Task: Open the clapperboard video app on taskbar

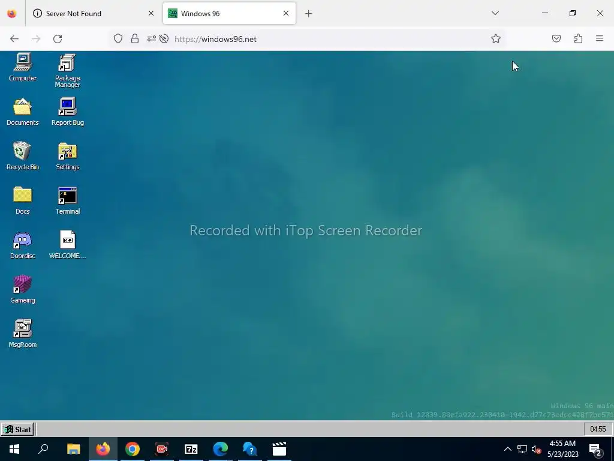Action: pos(279,449)
